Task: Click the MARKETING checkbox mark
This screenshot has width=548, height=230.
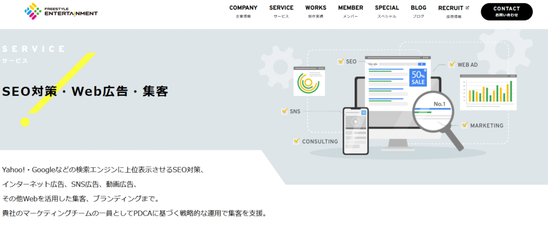Action: (x=465, y=125)
